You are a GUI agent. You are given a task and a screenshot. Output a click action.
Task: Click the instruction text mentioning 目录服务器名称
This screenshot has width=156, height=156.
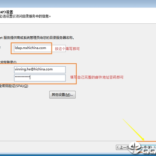point(37,38)
